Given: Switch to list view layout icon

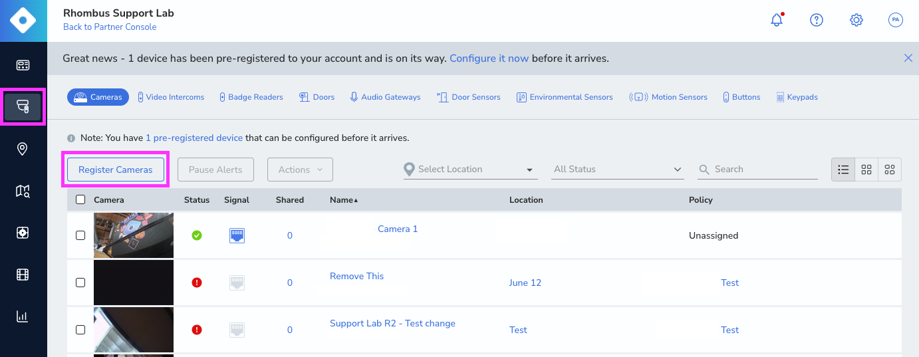Looking at the screenshot, I should (x=843, y=170).
